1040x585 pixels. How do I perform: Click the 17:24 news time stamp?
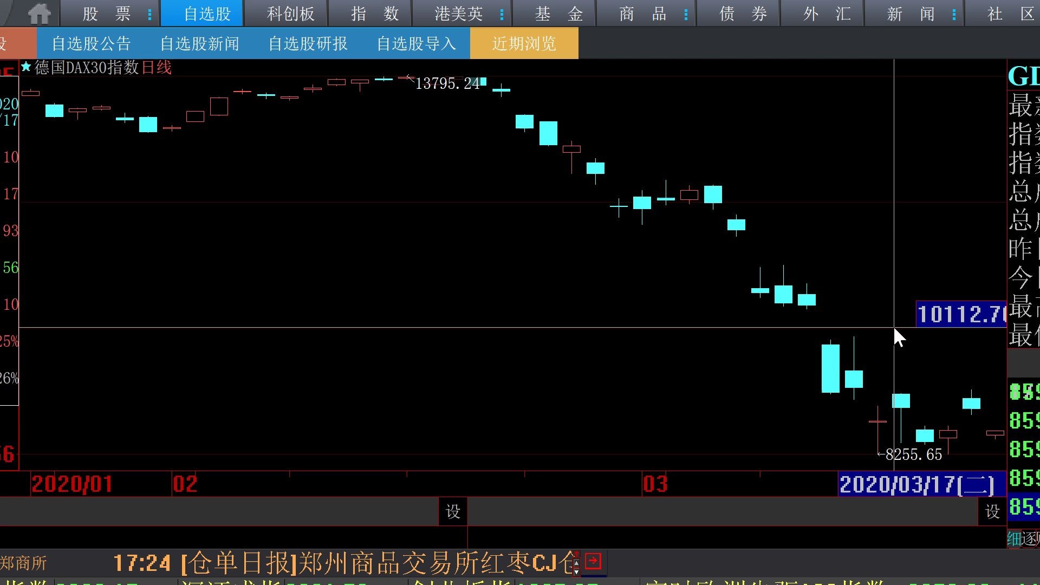142,563
